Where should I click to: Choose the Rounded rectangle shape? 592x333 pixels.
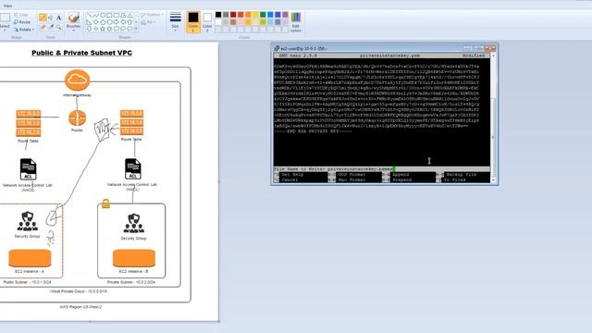pos(116,15)
